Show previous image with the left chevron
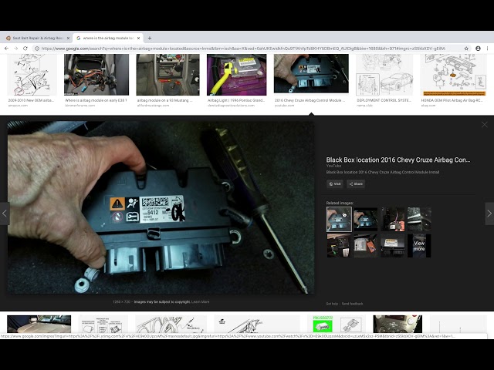 point(5,214)
